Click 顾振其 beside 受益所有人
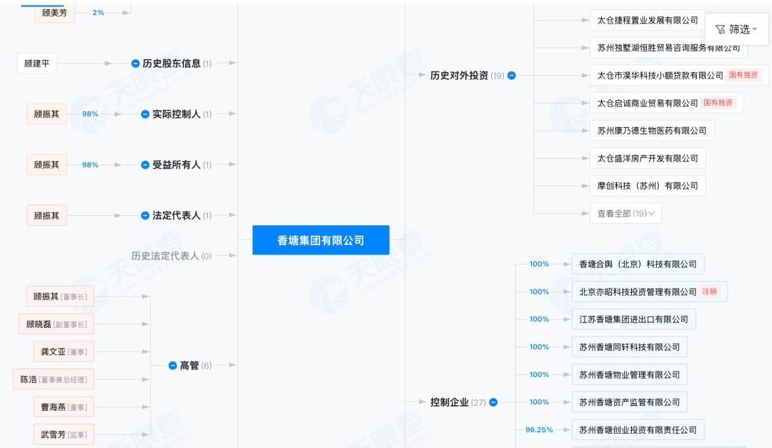This screenshot has width=772, height=448. click(46, 165)
